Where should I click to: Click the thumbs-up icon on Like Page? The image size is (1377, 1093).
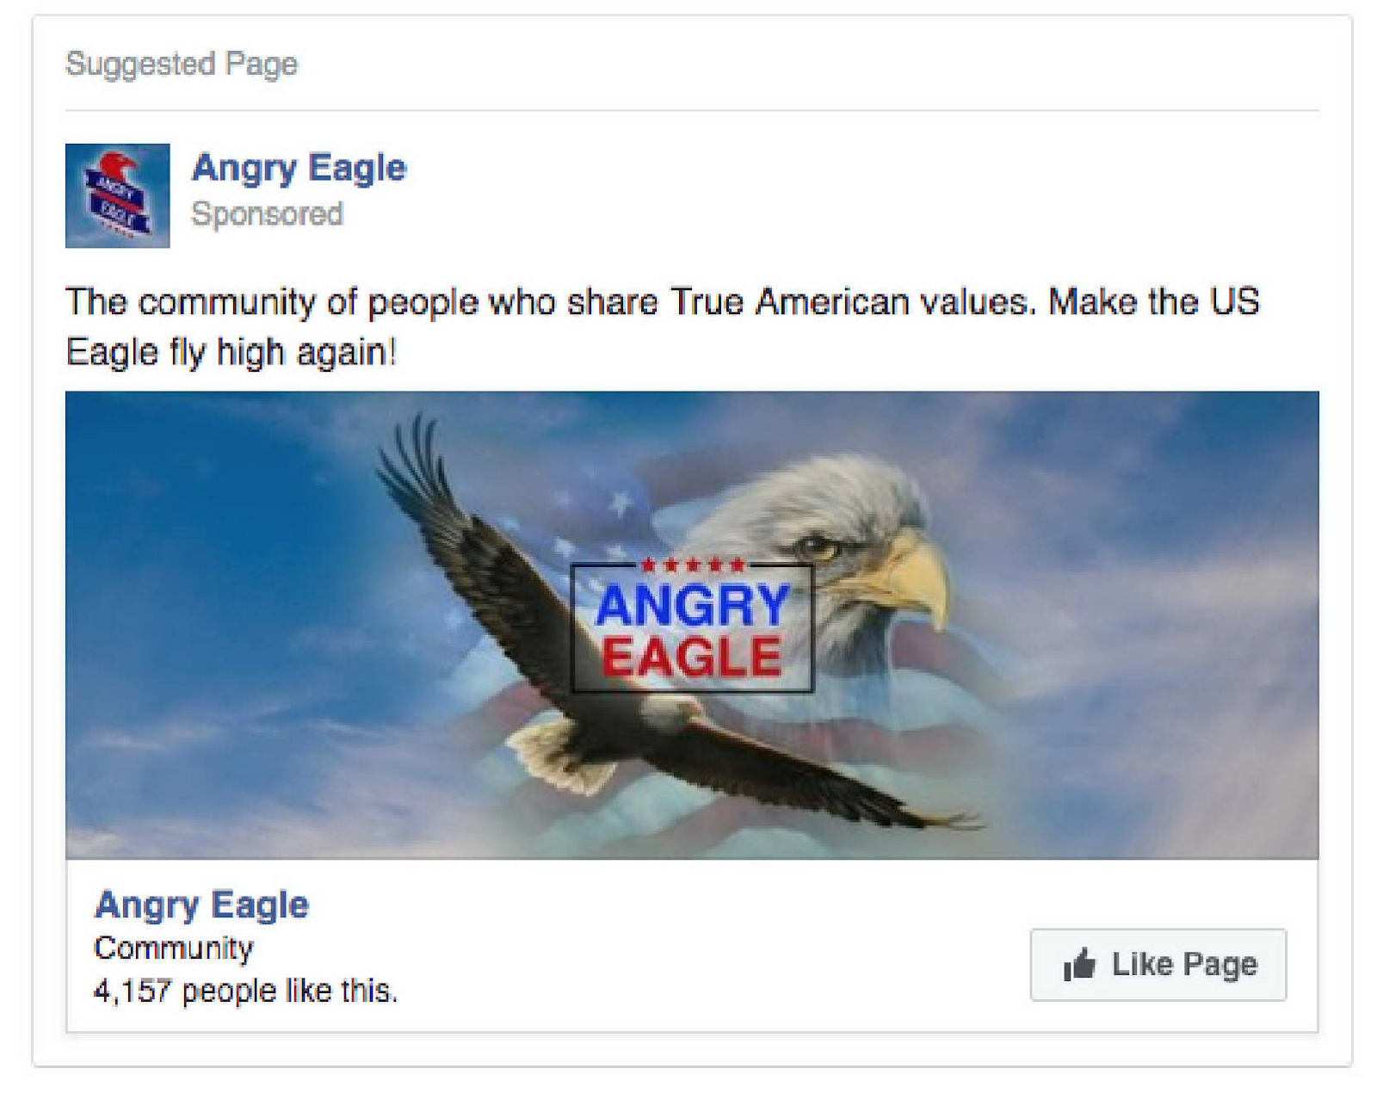1079,964
